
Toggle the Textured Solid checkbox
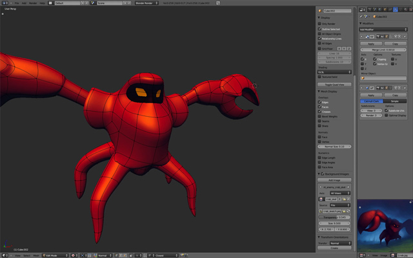click(320, 77)
